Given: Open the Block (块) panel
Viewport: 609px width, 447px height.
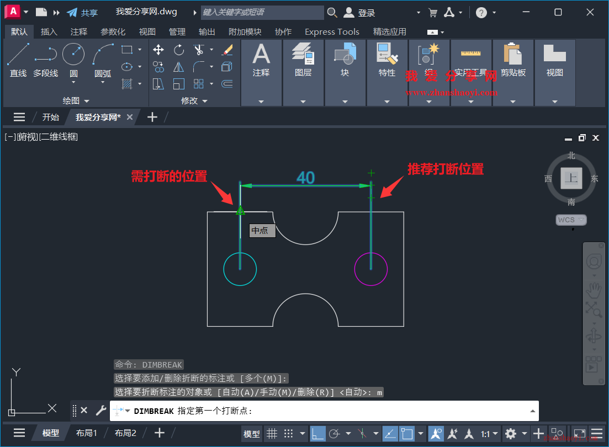Looking at the screenshot, I should 345,73.
